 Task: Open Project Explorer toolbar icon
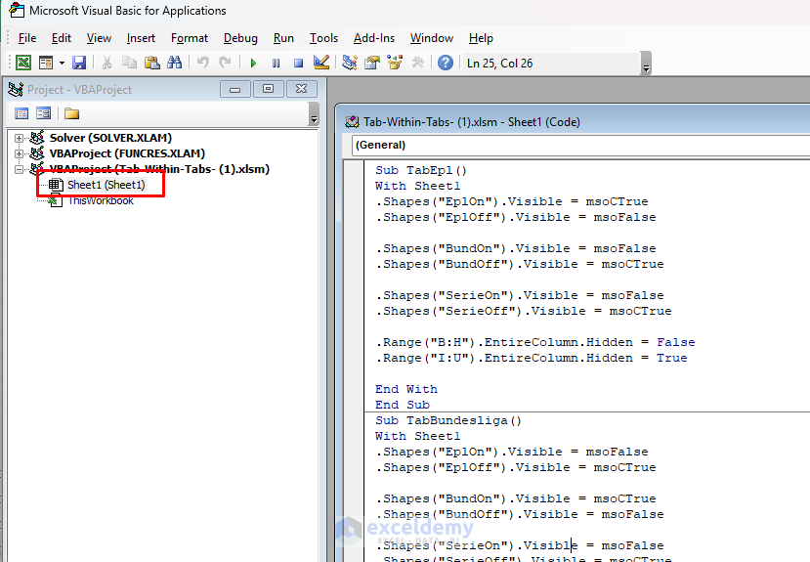350,63
